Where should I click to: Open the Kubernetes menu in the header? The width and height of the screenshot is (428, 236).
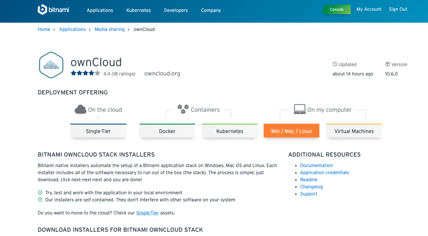(138, 10)
